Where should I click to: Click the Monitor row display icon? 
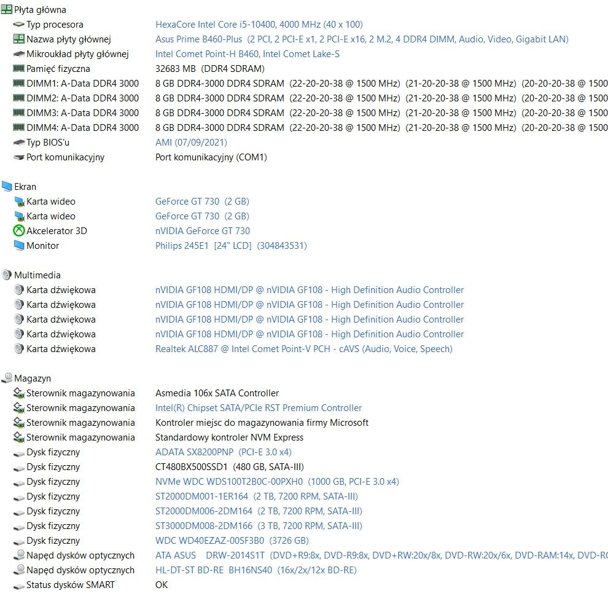18,245
